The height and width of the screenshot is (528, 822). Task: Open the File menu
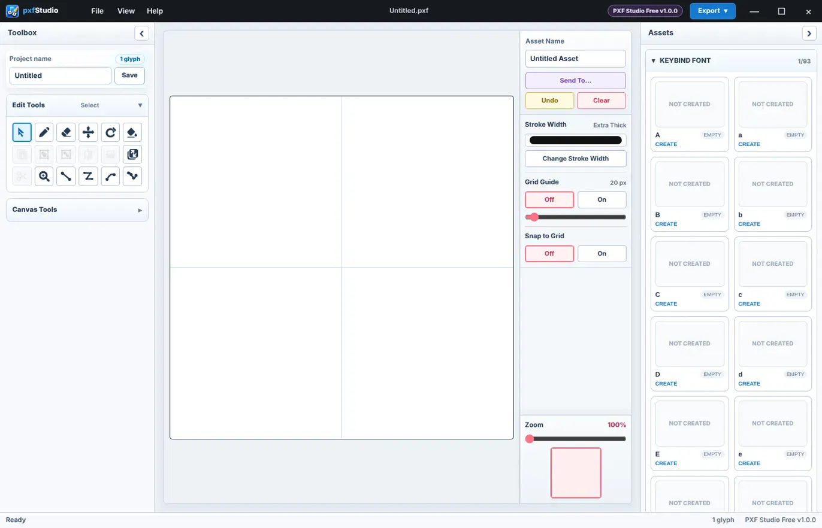97,11
